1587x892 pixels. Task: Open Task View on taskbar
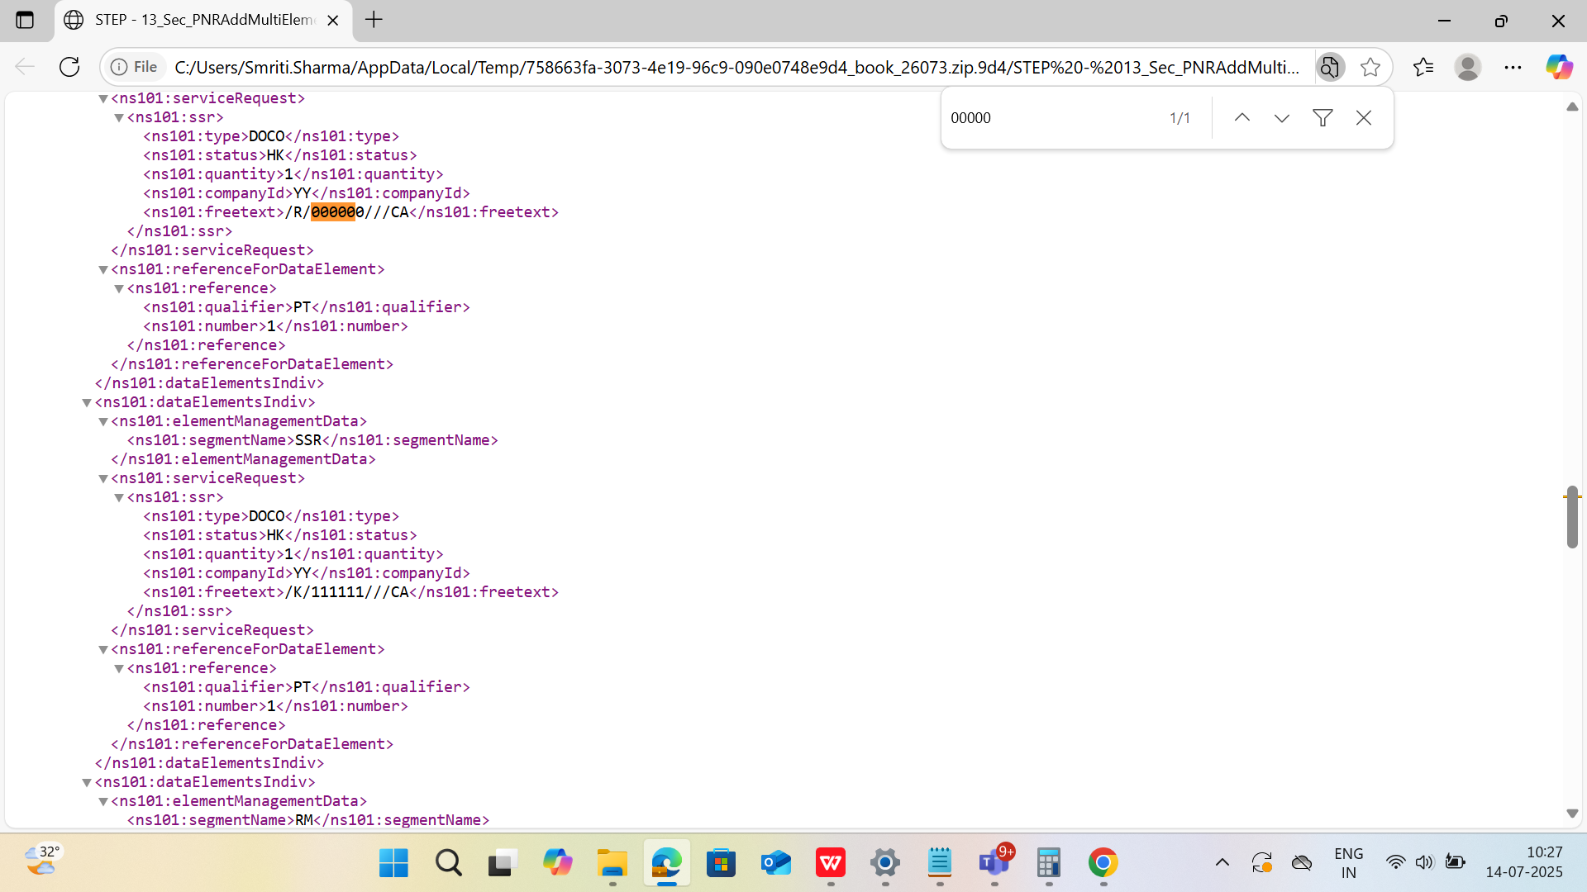point(502,863)
